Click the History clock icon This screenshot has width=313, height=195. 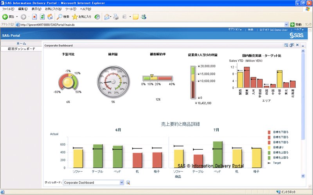pyautogui.click(x=97, y=17)
